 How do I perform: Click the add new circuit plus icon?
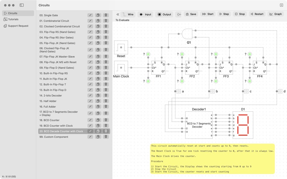[281, 5]
